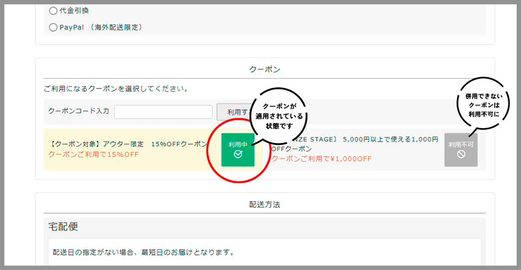521x270 pixels.
Task: Click the アウター限定 15%OFFクーポン title
Action: tap(128, 144)
